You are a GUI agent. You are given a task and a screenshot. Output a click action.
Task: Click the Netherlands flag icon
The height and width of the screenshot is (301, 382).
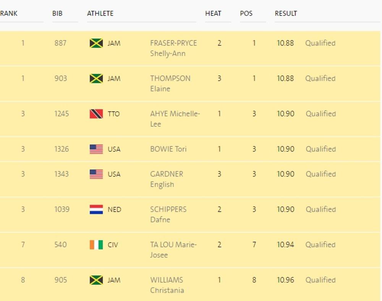[96, 209]
